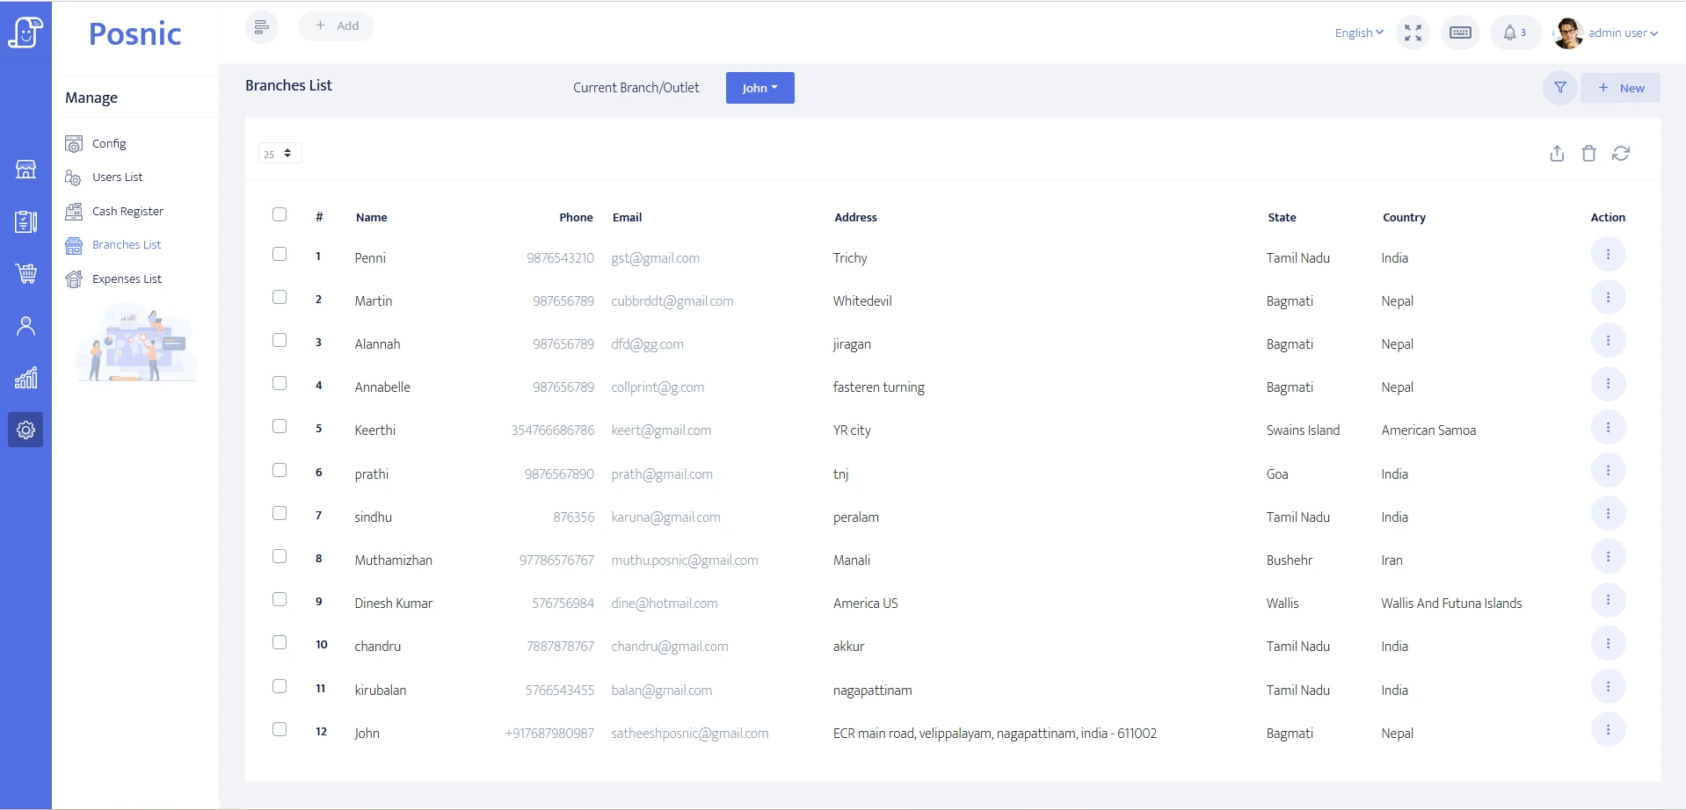Click the New branch button
Image resolution: width=1686 pixels, height=810 pixels.
point(1620,88)
